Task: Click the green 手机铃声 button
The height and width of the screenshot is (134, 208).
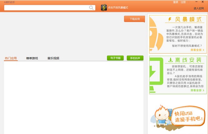Action: click(135, 58)
